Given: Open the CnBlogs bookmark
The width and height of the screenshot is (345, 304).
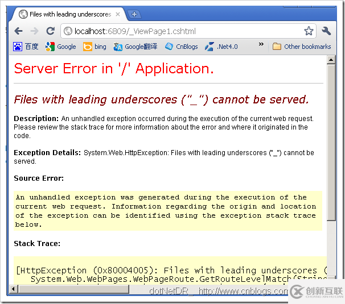Looking at the screenshot, I should tap(181, 47).
